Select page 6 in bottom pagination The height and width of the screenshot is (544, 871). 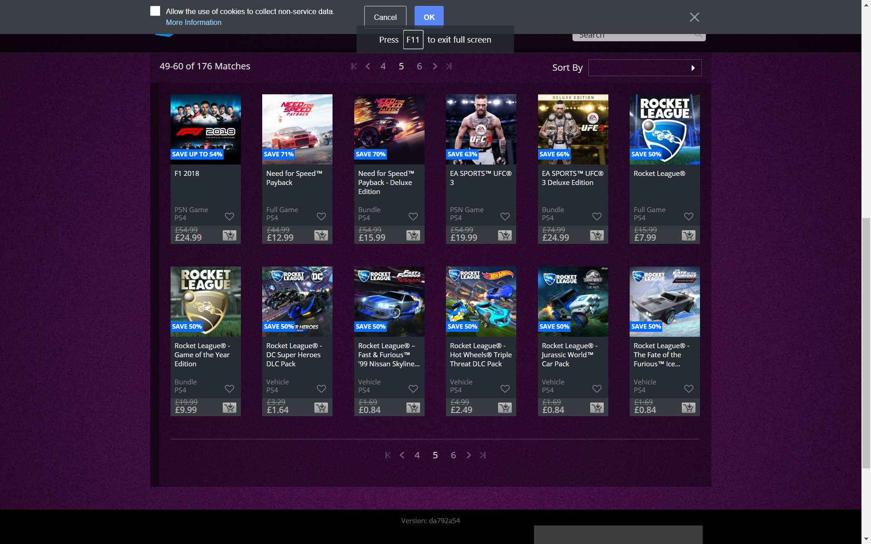click(453, 455)
